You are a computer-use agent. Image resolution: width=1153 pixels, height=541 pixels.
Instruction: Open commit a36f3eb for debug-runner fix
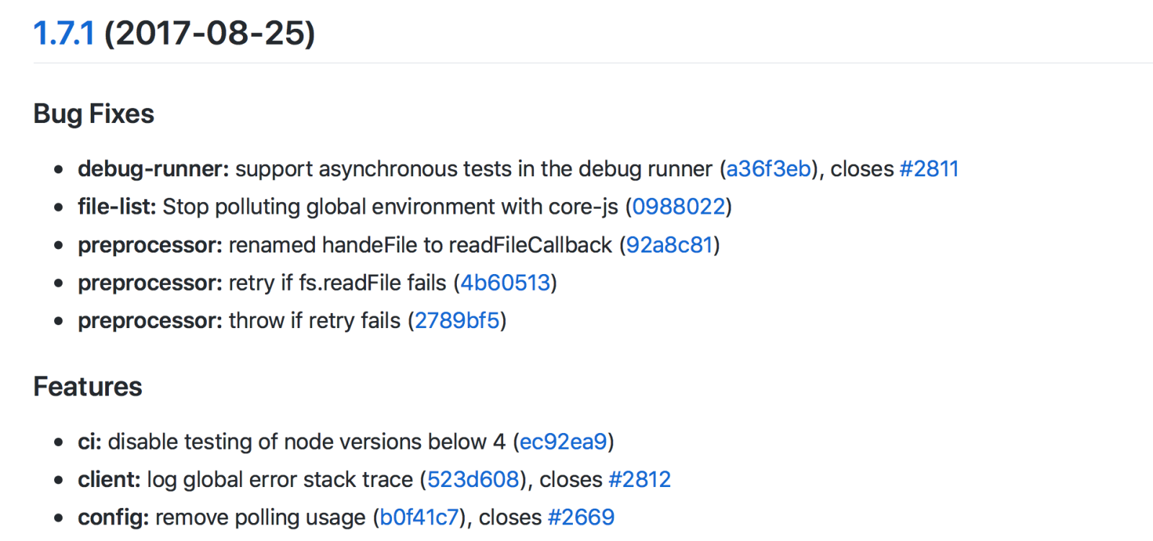pos(768,169)
